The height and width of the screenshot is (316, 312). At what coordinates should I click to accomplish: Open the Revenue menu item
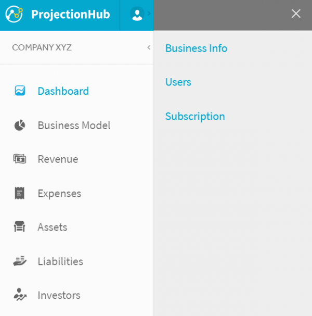coord(76,159)
